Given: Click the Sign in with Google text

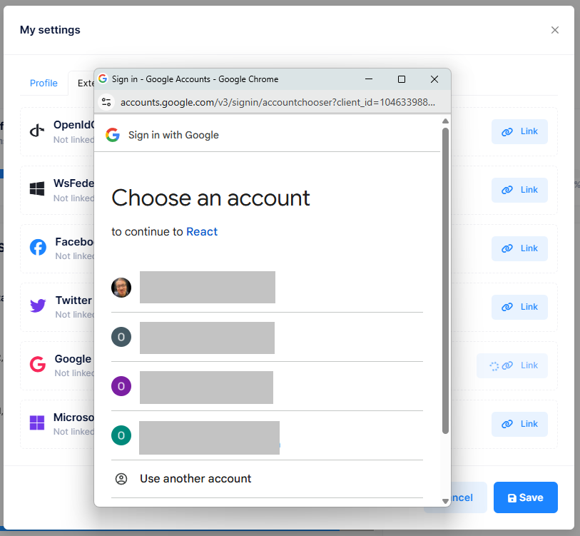Looking at the screenshot, I should (x=173, y=135).
